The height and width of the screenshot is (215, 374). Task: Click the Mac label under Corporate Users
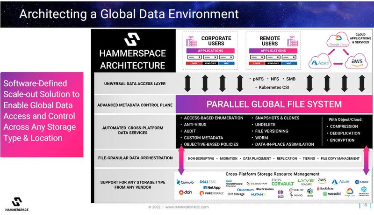(226, 63)
